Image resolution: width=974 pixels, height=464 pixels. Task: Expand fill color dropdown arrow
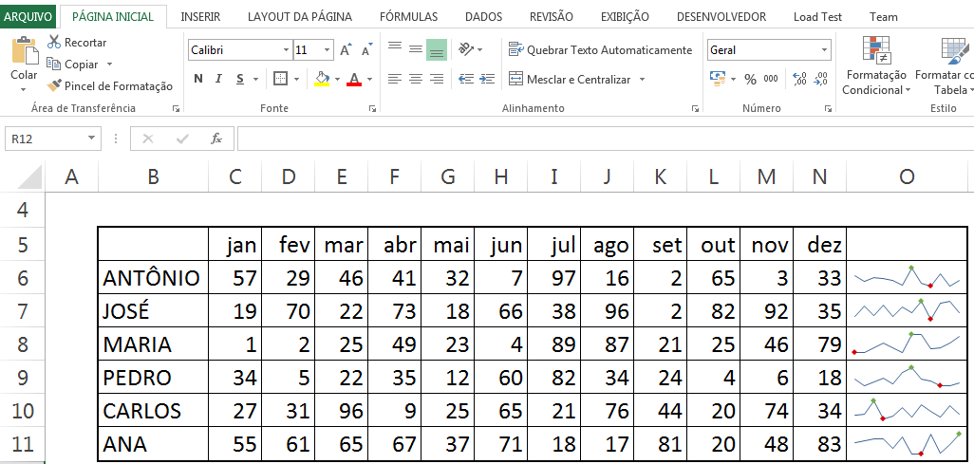coord(337,79)
